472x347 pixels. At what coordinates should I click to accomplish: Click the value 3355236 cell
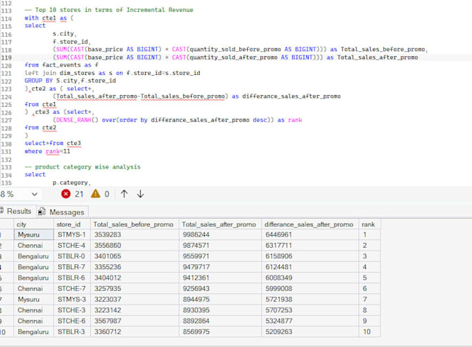135,267
